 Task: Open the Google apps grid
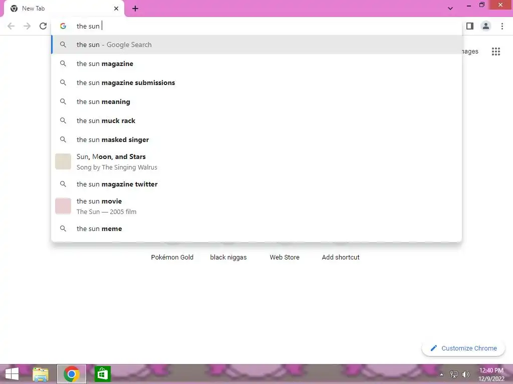pos(495,51)
